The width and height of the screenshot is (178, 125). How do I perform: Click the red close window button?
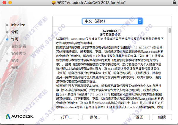tap(4, 2)
